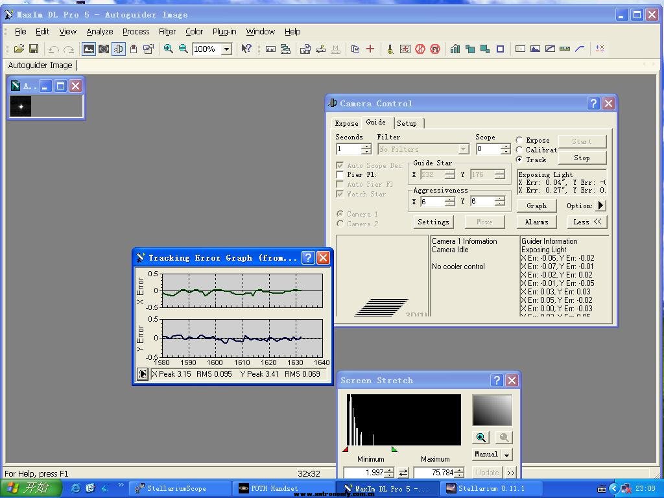The image size is (664, 498).
Task: Click the Internet Explorer quick launch icon
Action: (x=76, y=488)
